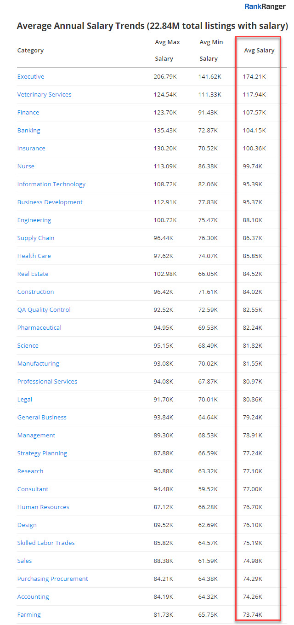Open the Supply Chain link
Image resolution: width=294 pixels, height=625 pixels.
tap(36, 238)
